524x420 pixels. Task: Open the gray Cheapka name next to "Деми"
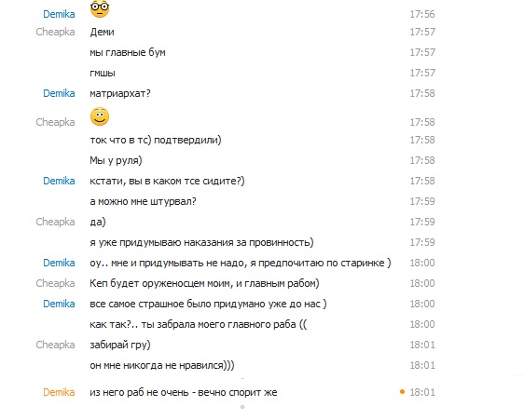(x=55, y=32)
